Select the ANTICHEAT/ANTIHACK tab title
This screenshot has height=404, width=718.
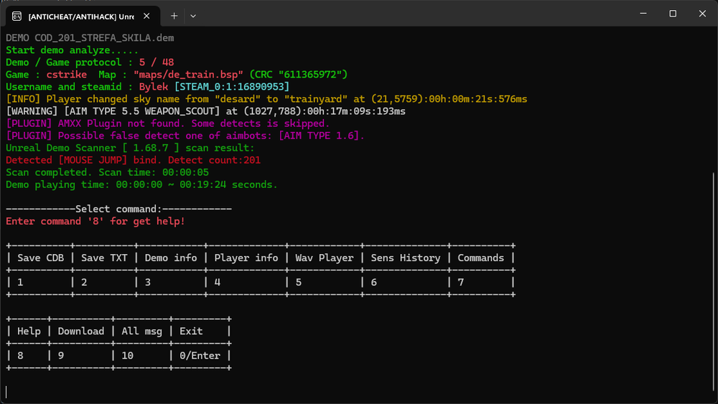(x=81, y=17)
